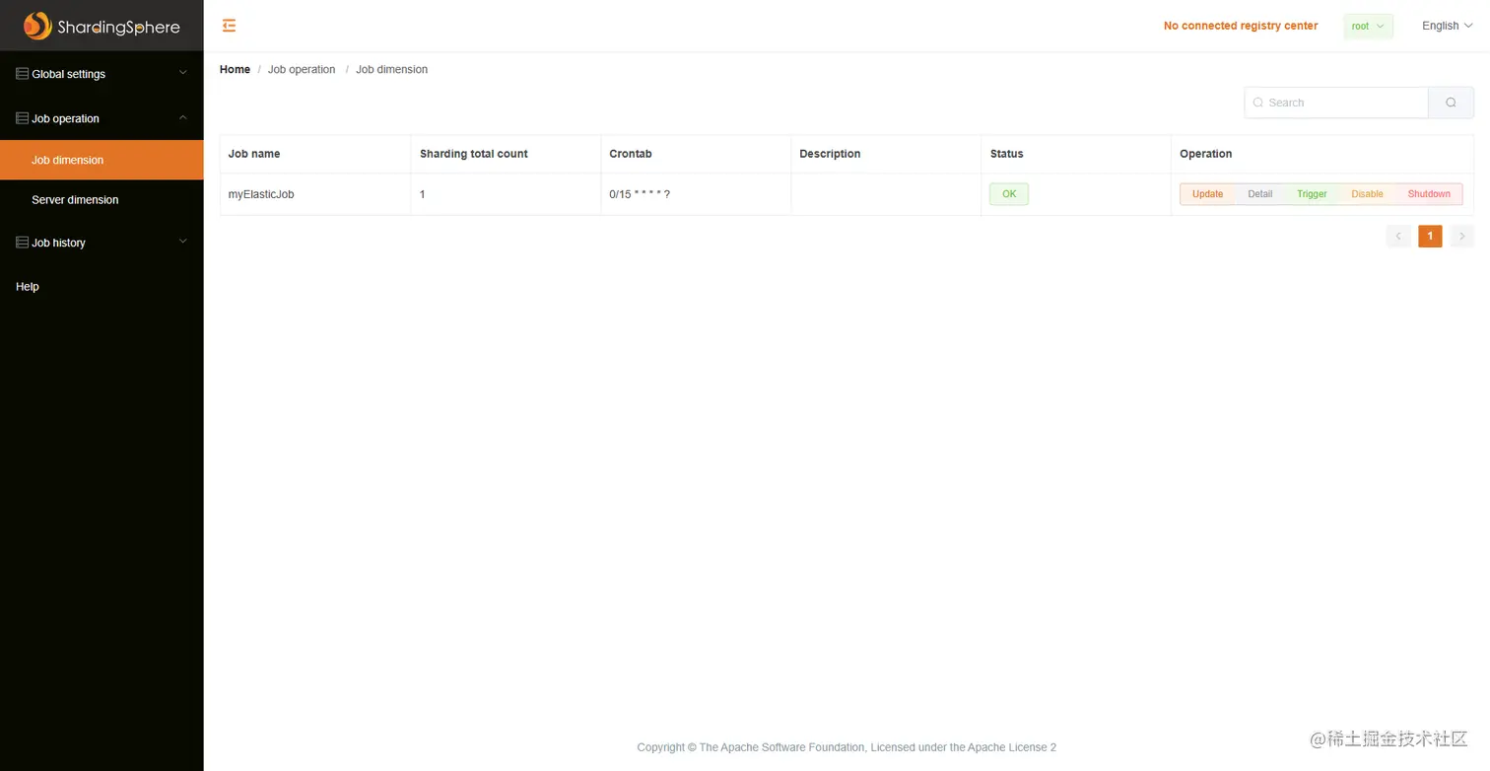Click the Global settings list icon
This screenshot has height=771, width=1490.
point(22,73)
